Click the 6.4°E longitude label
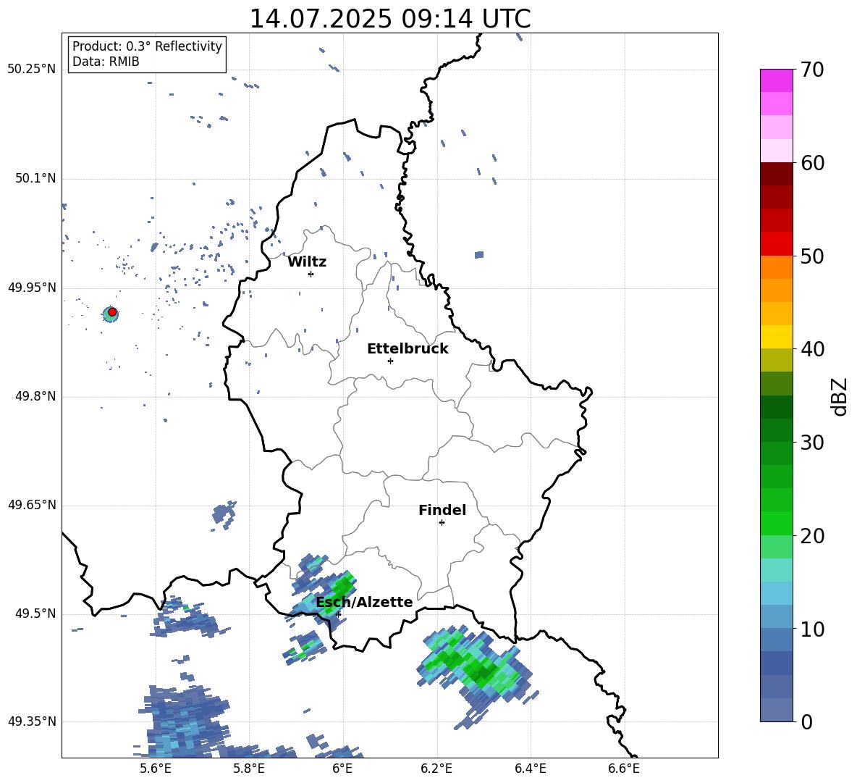The width and height of the screenshot is (857, 783). click(x=530, y=769)
